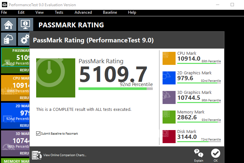Open the System Information monitor icon

coord(25,24)
